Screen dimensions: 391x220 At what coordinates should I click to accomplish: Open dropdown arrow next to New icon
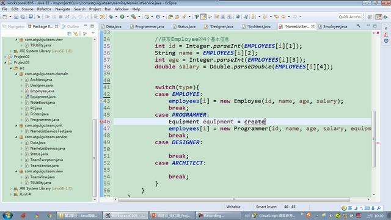10,16
